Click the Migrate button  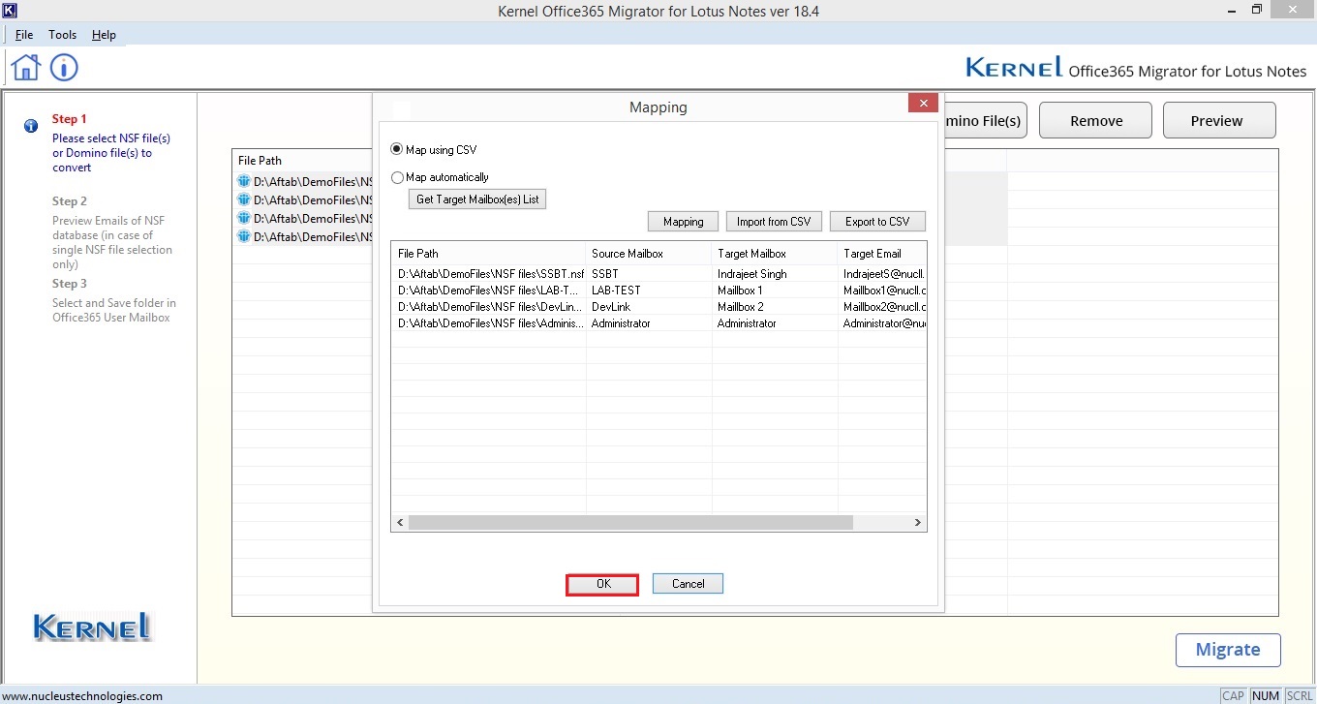(x=1228, y=650)
